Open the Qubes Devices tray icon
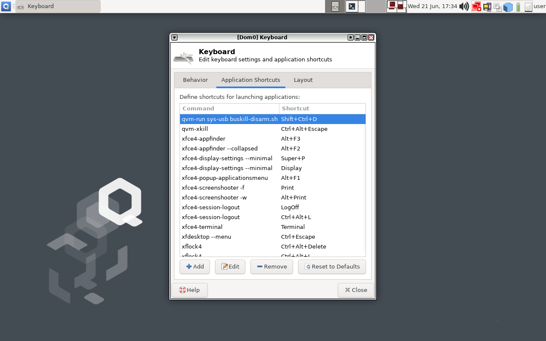The image size is (546, 341). [x=487, y=7]
